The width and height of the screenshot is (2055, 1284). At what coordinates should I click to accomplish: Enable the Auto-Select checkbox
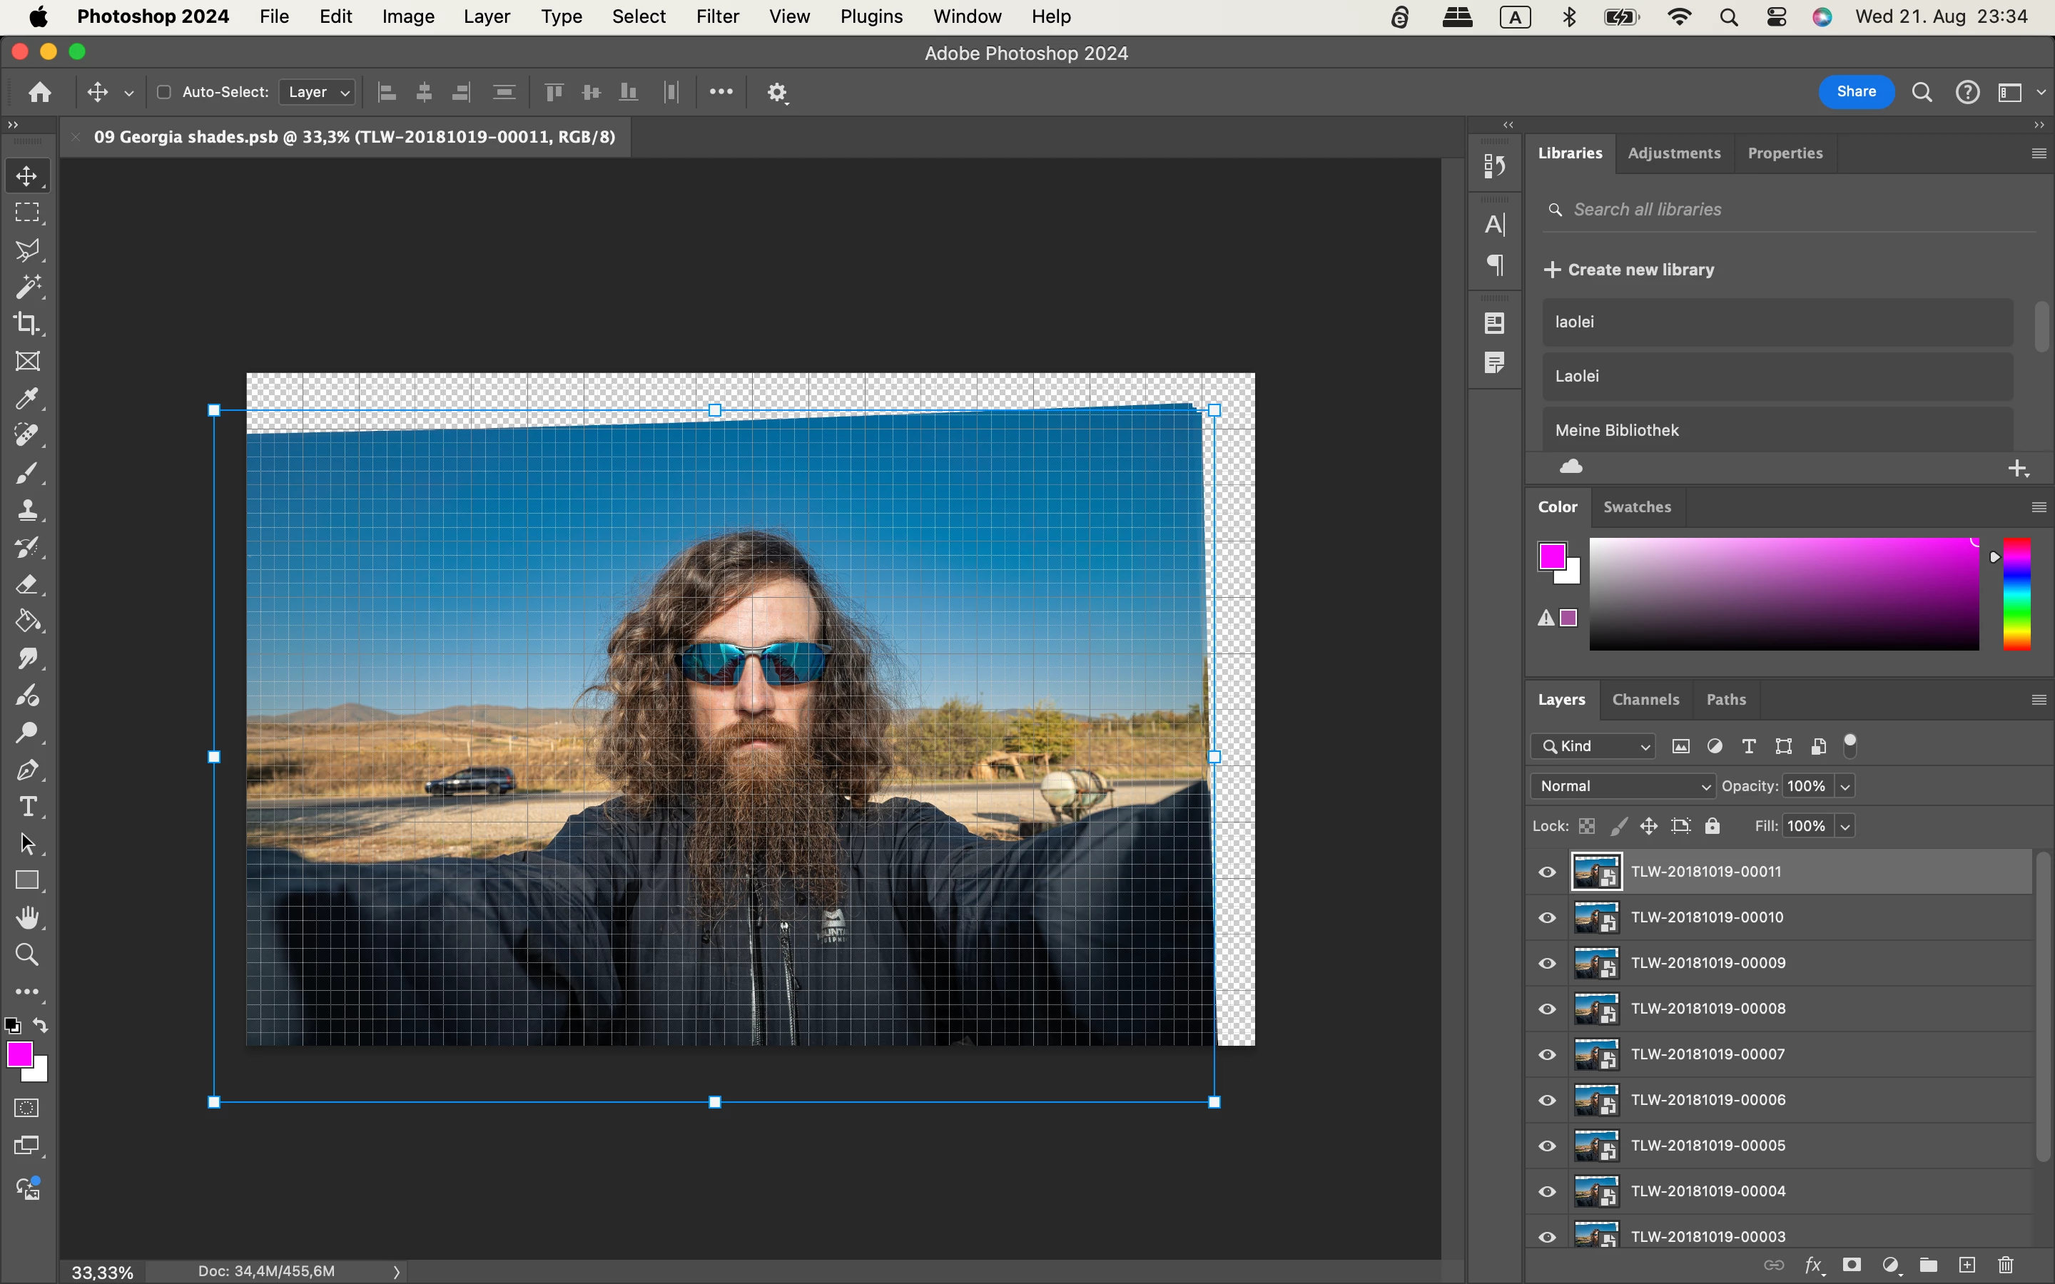(x=164, y=92)
